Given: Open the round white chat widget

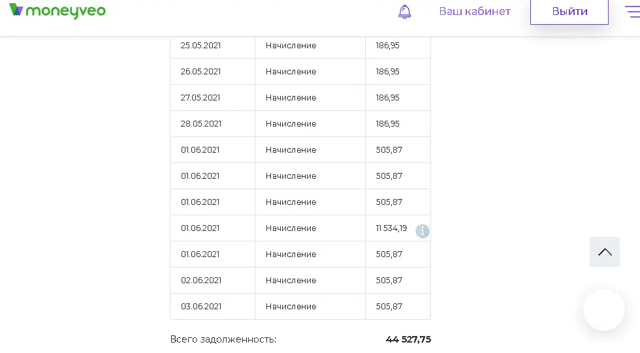Looking at the screenshot, I should click(x=604, y=310).
